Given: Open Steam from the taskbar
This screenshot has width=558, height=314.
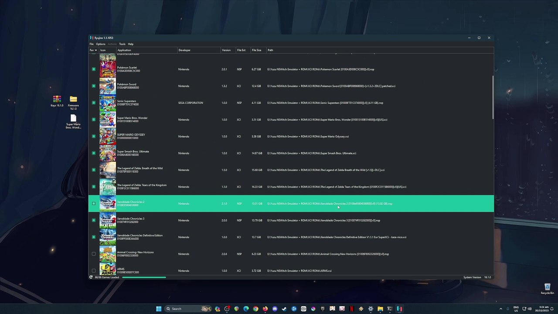Looking at the screenshot, I should click(284, 309).
